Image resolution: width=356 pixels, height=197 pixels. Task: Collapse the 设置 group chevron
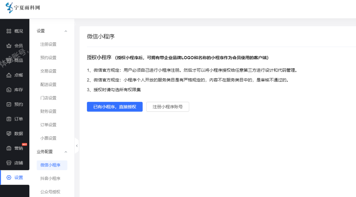(x=66, y=31)
